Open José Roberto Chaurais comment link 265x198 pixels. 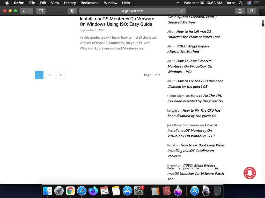click(x=192, y=130)
